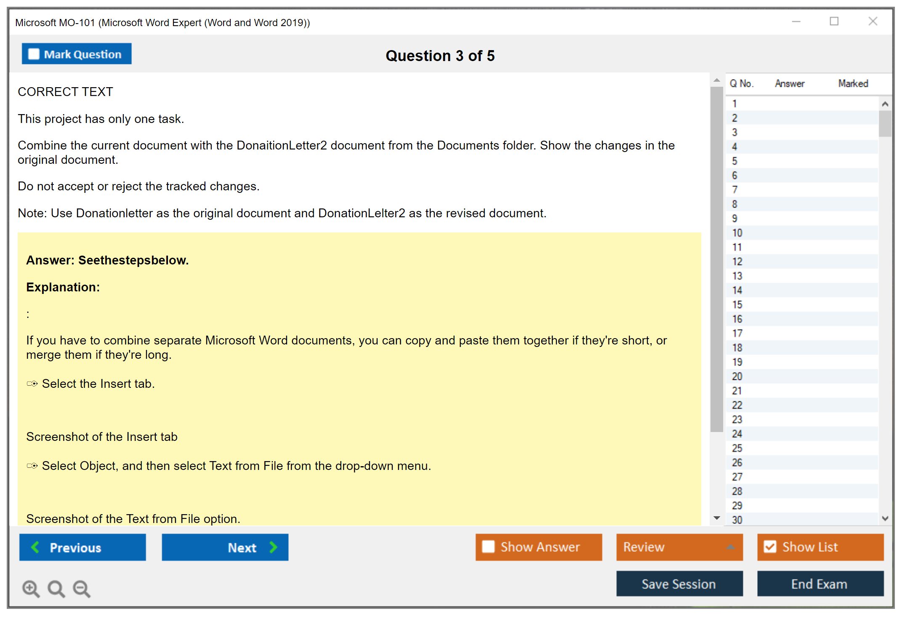
Task: Click the Marked column header
Action: tap(853, 83)
